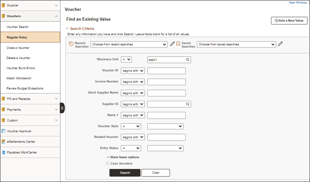Screen dimensions: 310x182
Task: Edit saved searches with pencil icon
Action: click(280, 44)
